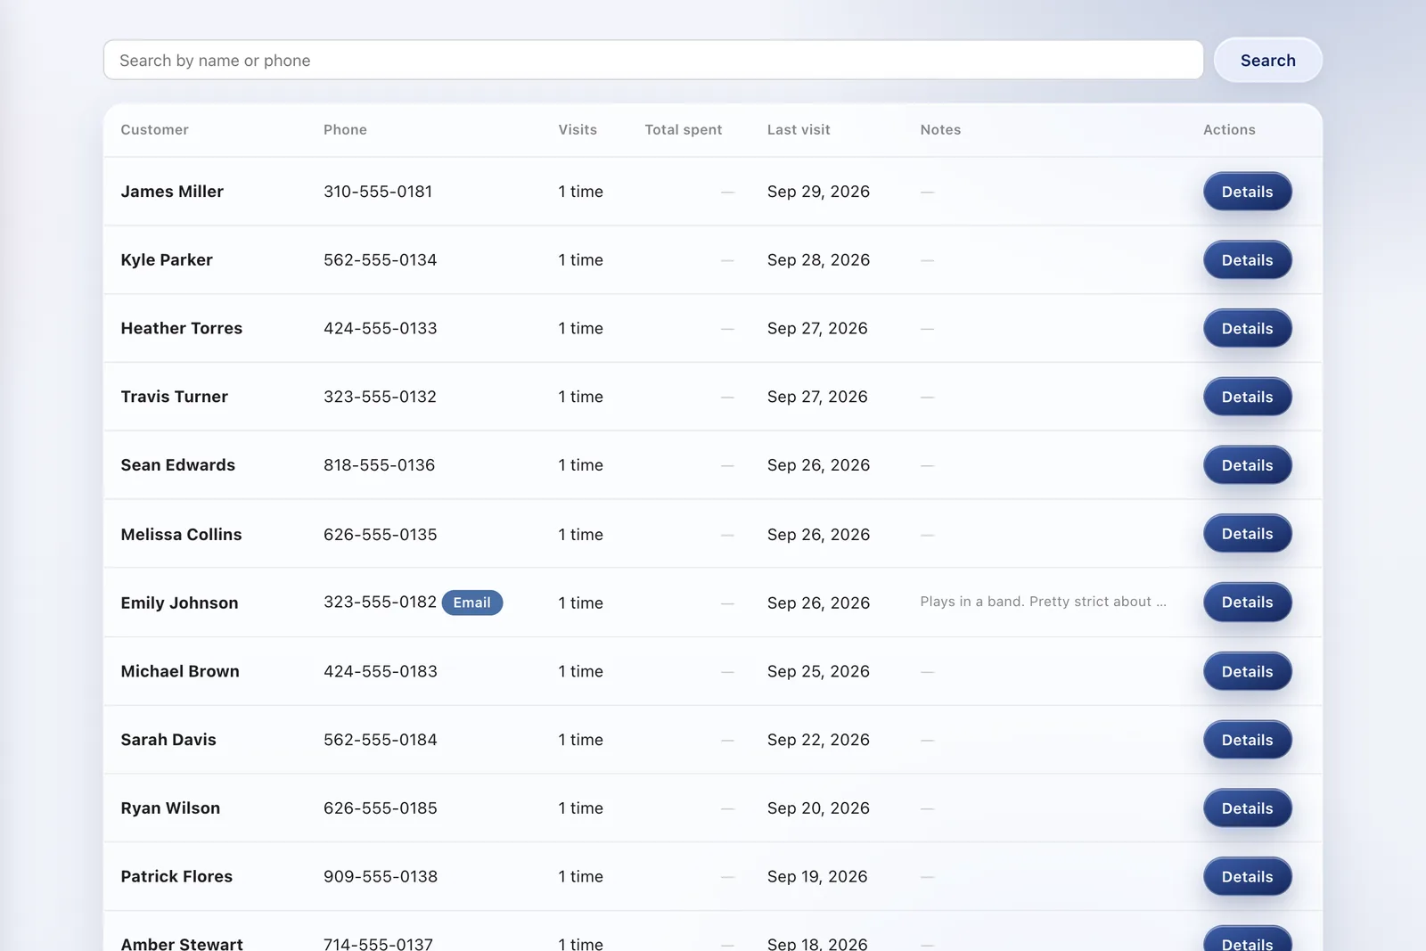The image size is (1426, 951).
Task: Click the Last visit column header
Action: click(799, 129)
